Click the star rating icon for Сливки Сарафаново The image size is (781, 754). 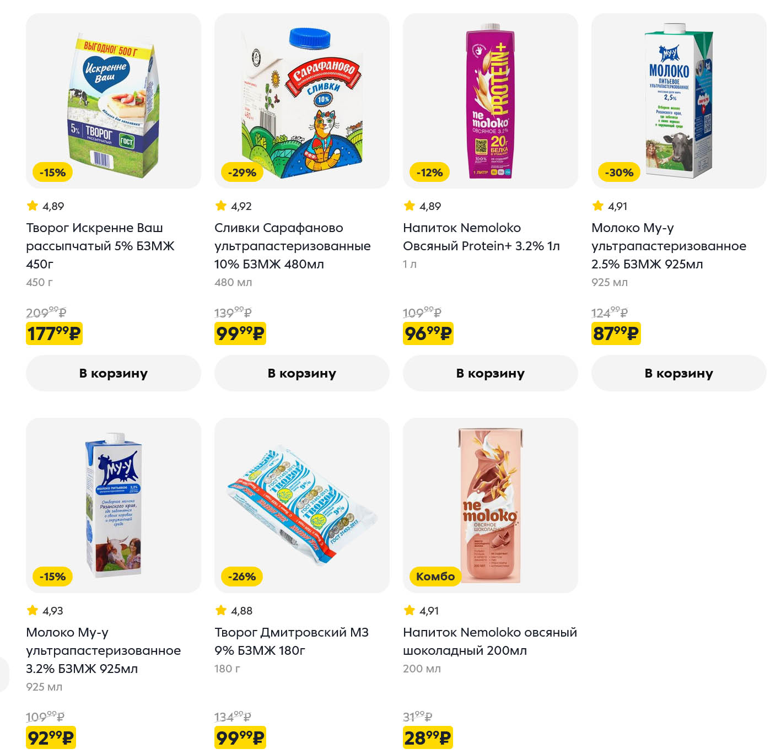click(221, 206)
